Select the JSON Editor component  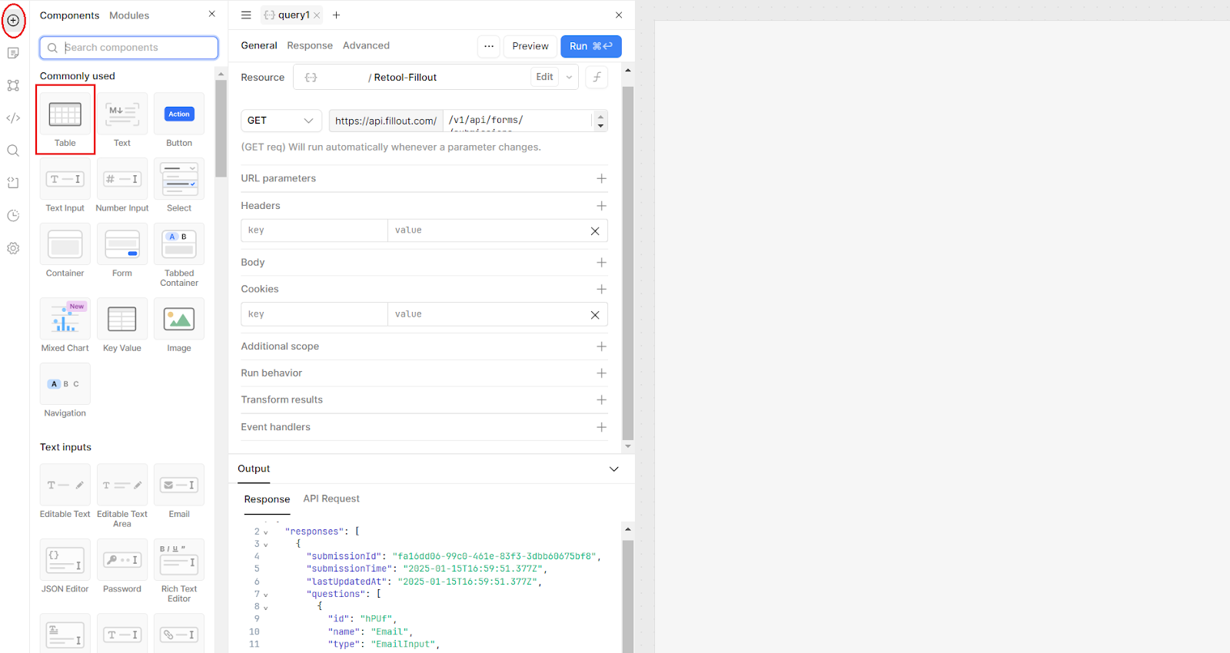click(x=65, y=567)
